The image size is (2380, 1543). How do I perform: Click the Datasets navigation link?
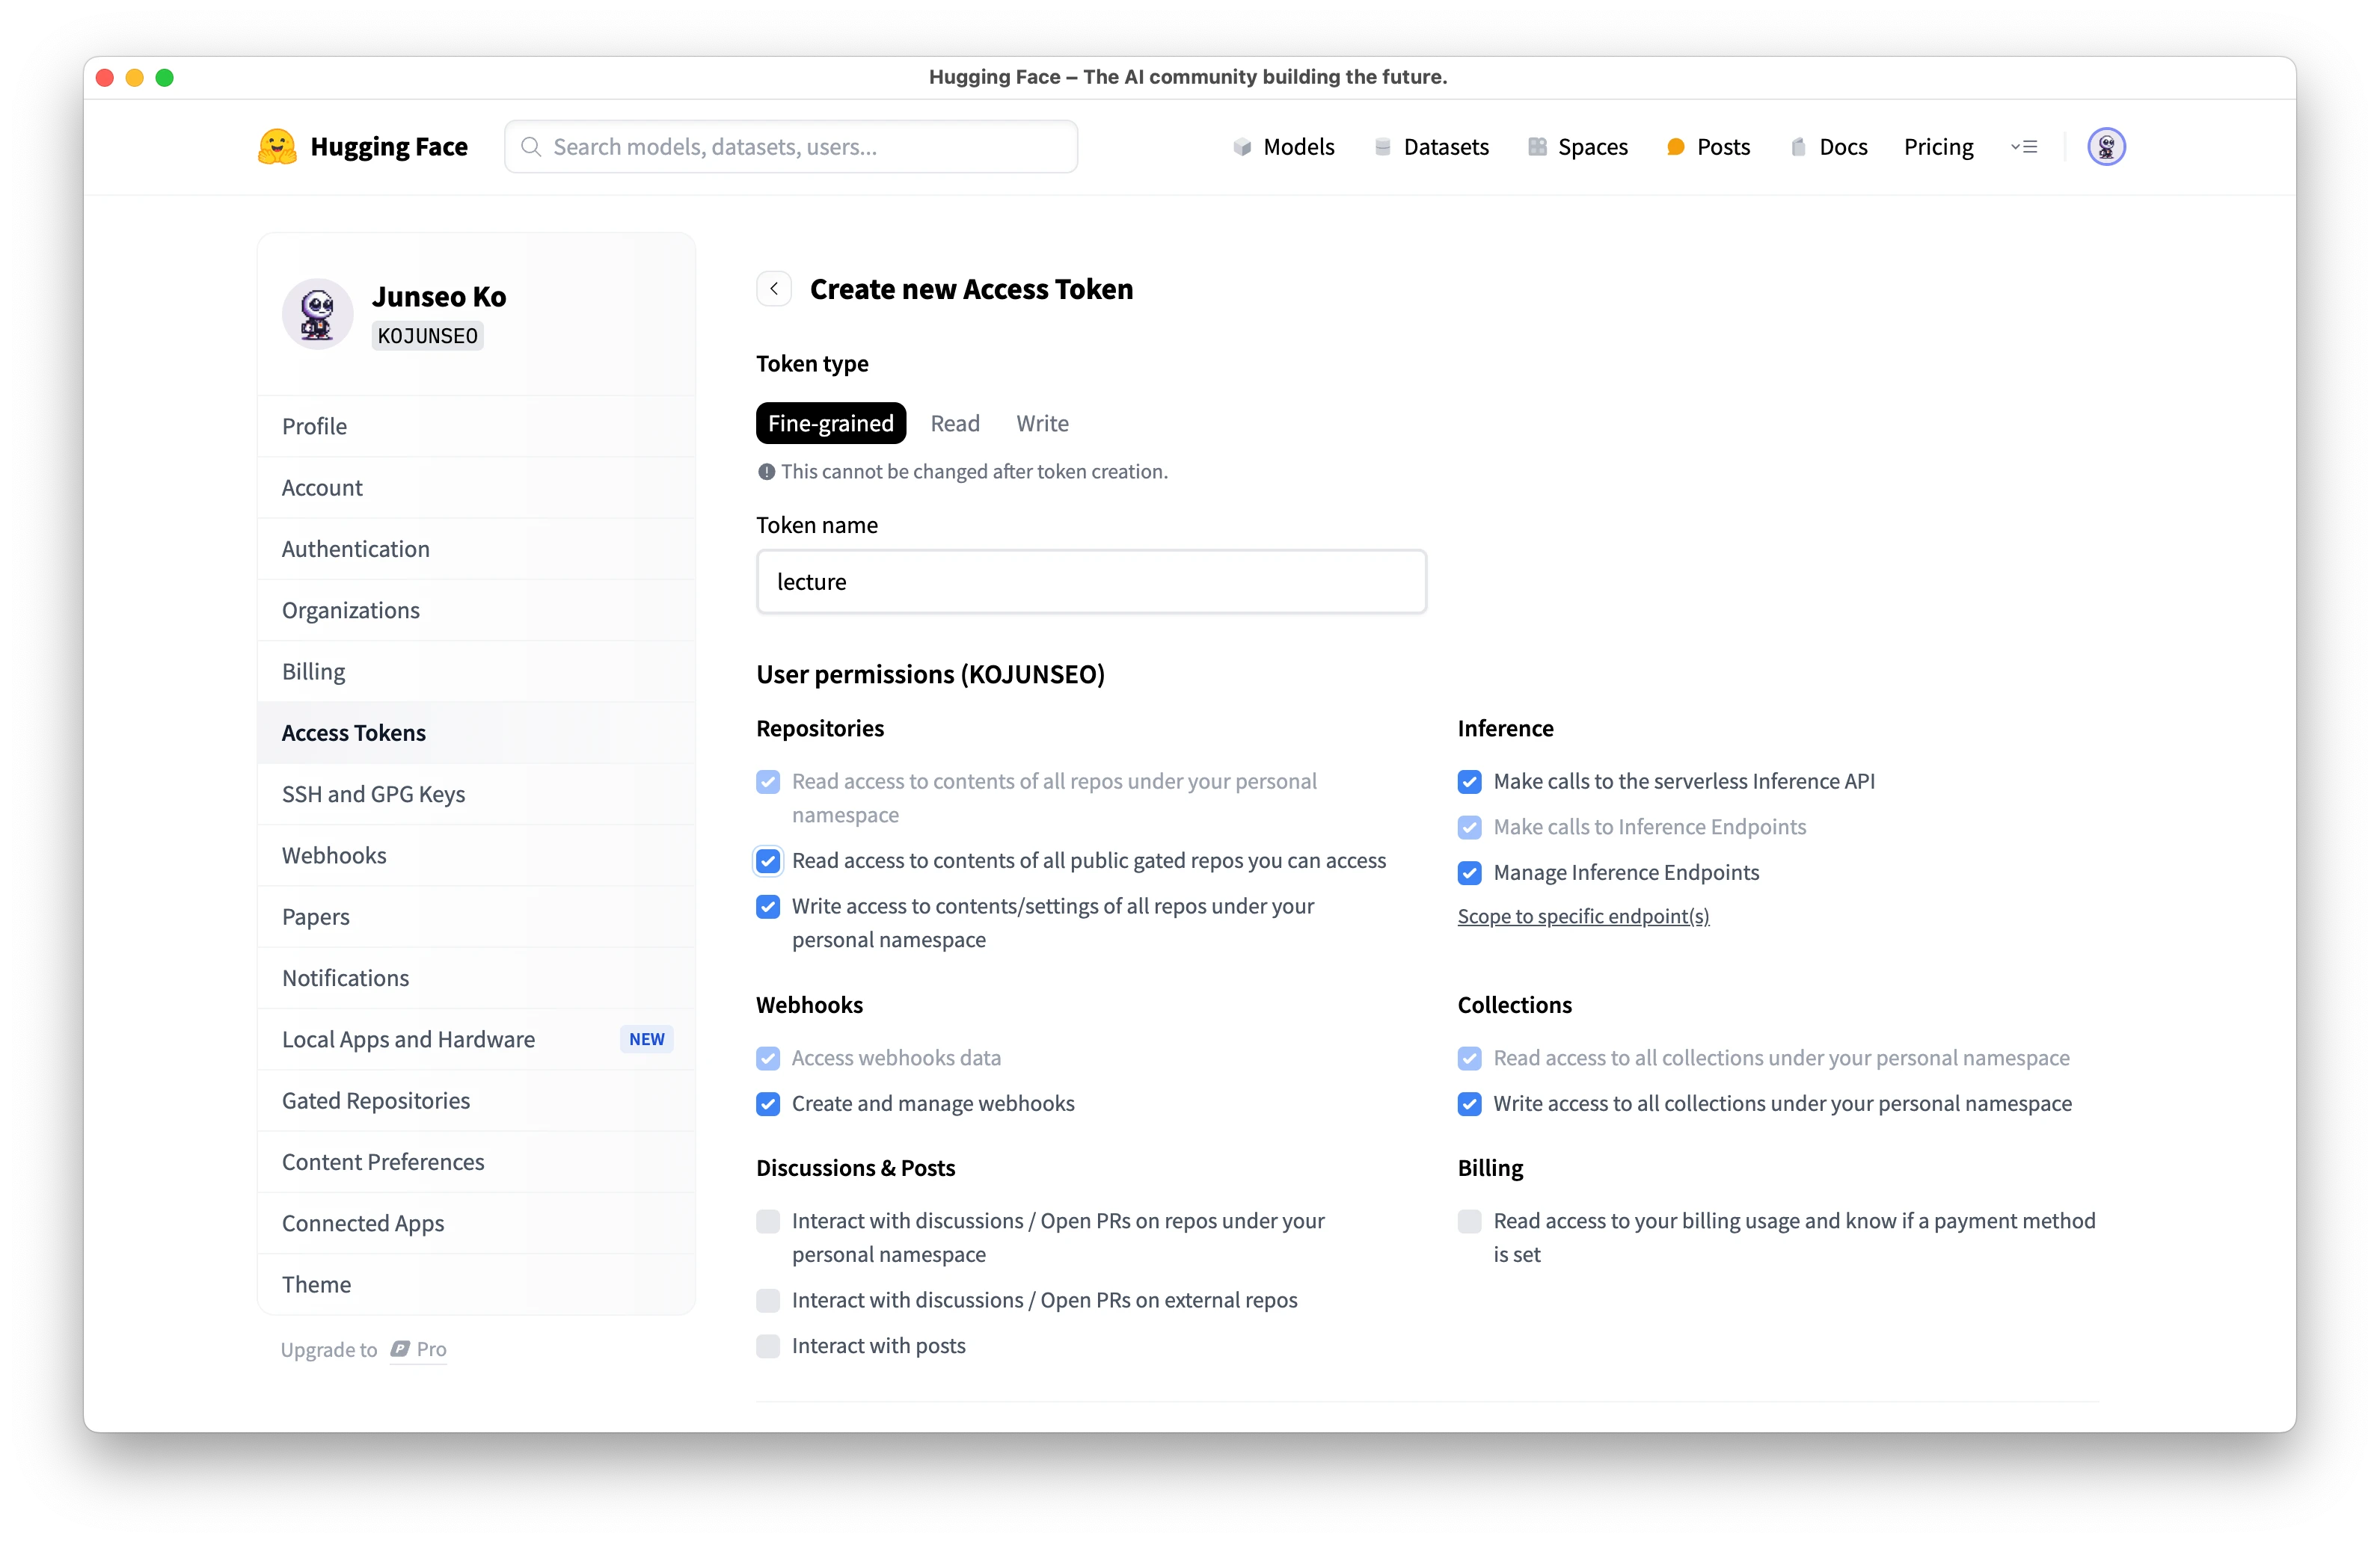[x=1446, y=147]
